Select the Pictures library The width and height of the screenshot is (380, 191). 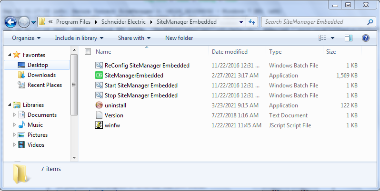(38, 134)
